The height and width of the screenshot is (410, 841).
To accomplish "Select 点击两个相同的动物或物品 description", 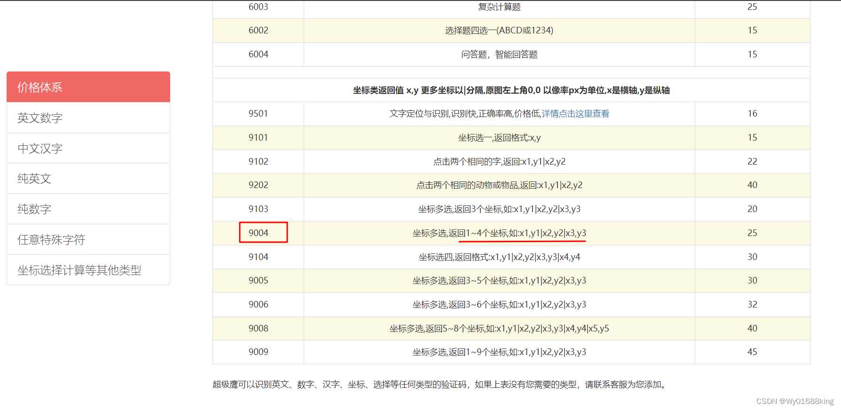I will pyautogui.click(x=499, y=185).
